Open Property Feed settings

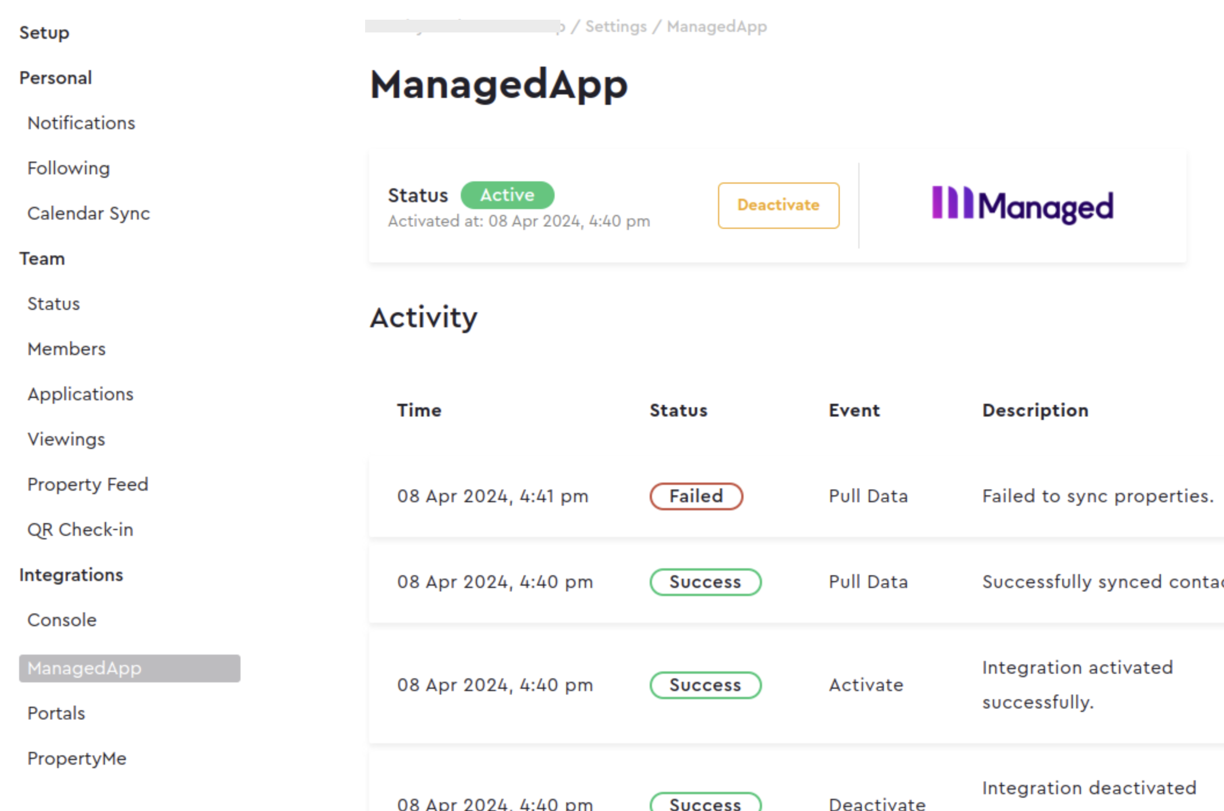tap(88, 484)
